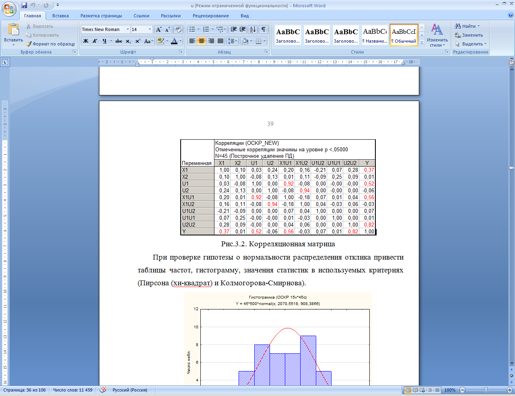
Task: Open the Разметка страницы tab
Action: (x=101, y=16)
